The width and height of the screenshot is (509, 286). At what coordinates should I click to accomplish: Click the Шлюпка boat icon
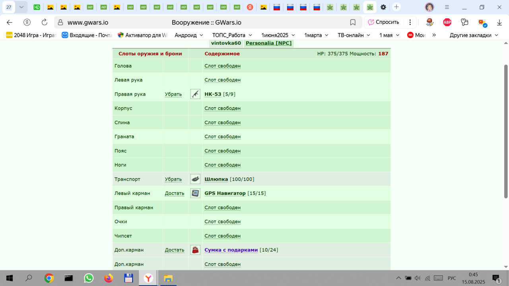point(195,179)
